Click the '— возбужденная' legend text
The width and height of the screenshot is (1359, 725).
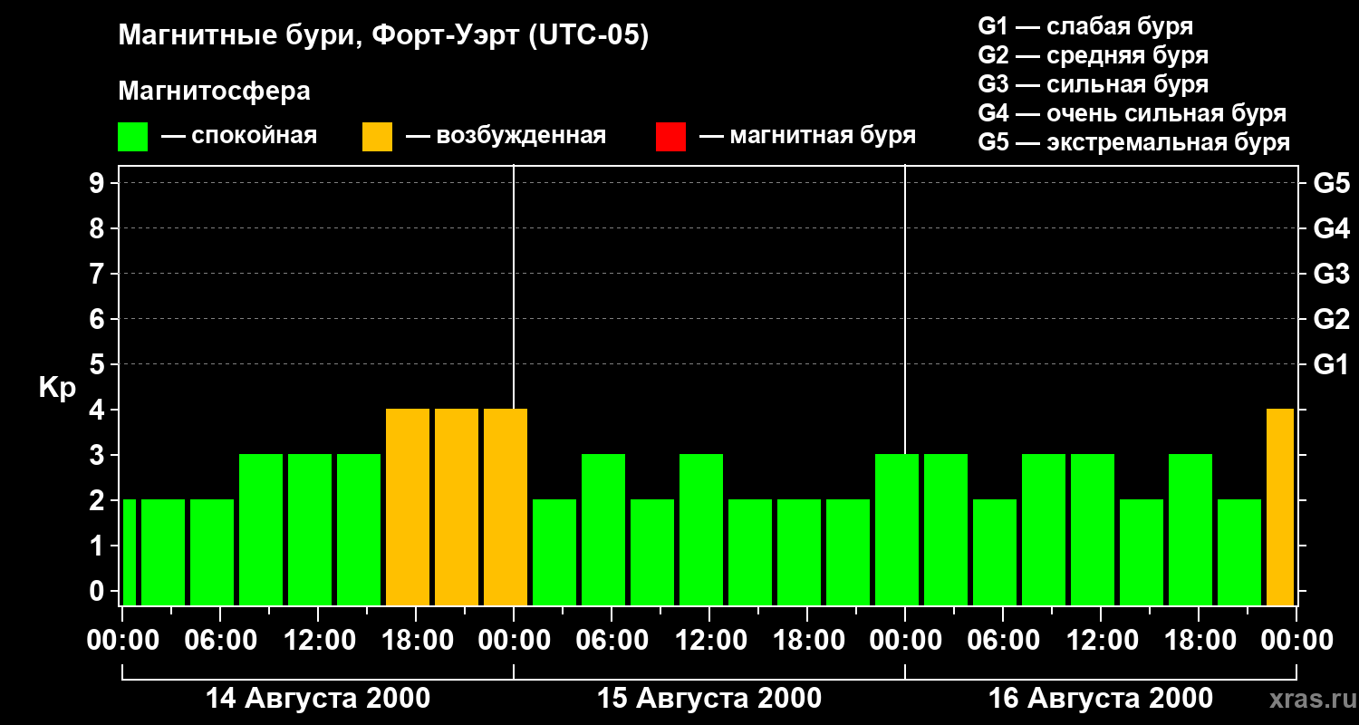click(506, 137)
